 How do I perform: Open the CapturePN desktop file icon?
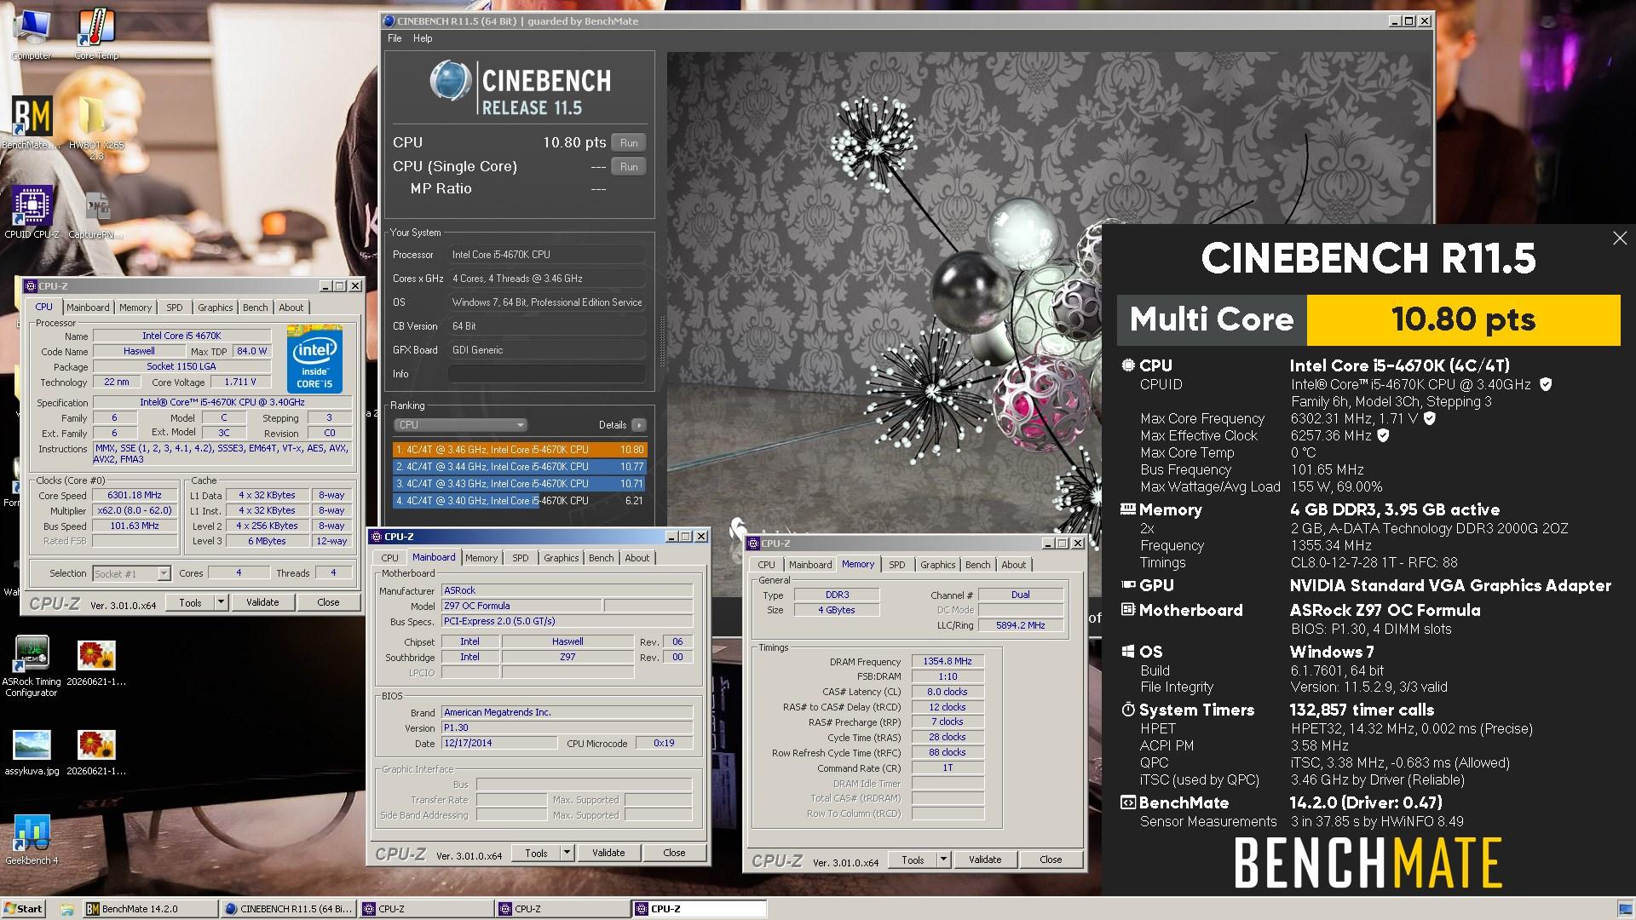(96, 216)
